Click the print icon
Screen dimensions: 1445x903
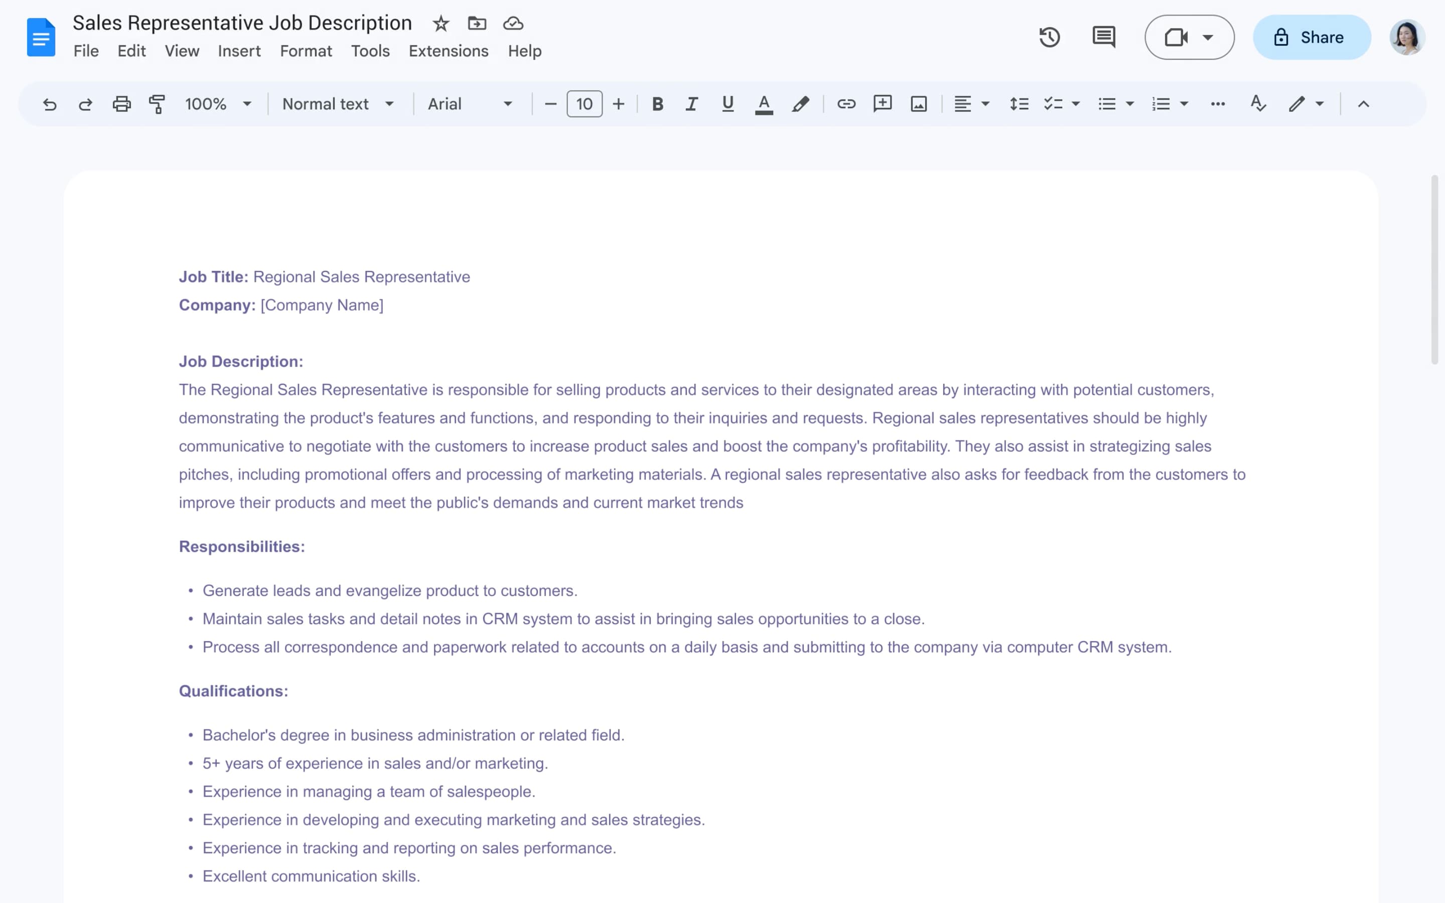point(121,104)
